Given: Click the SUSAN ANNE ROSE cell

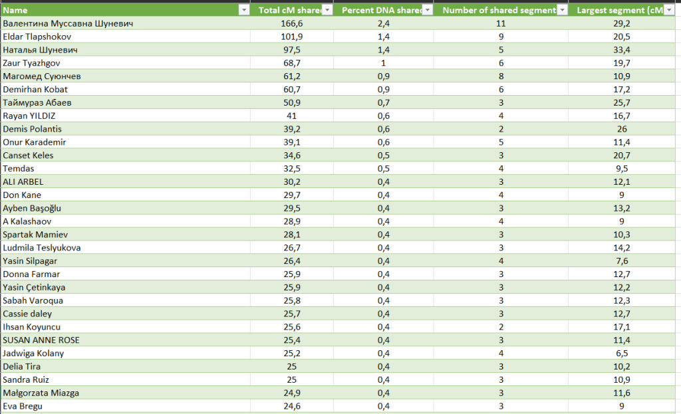Looking at the screenshot, I should (41, 340).
